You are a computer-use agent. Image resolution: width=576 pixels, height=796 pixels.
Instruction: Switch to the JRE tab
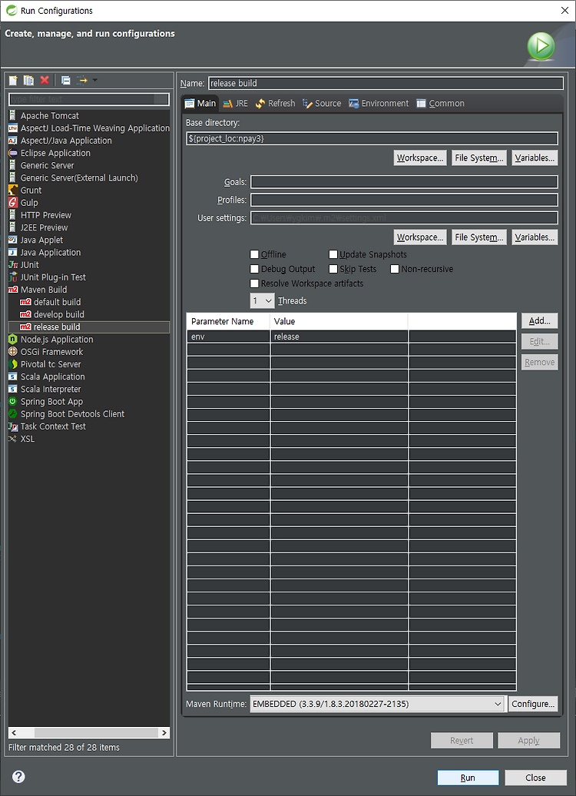pyautogui.click(x=236, y=103)
